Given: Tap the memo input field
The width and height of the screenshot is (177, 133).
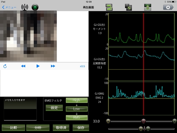Looking at the screenshot, I should pos(20,109).
